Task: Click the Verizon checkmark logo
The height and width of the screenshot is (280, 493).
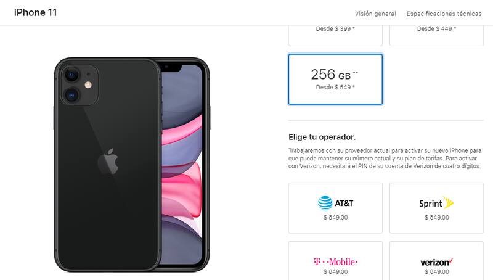Action: [x=437, y=262]
